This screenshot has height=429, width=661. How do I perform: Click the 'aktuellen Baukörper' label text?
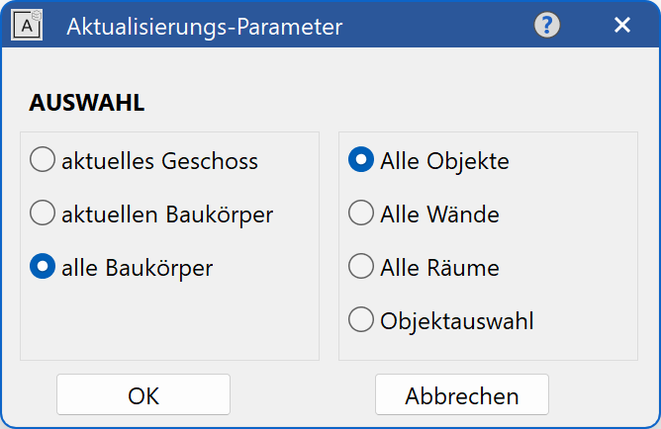[x=166, y=214]
